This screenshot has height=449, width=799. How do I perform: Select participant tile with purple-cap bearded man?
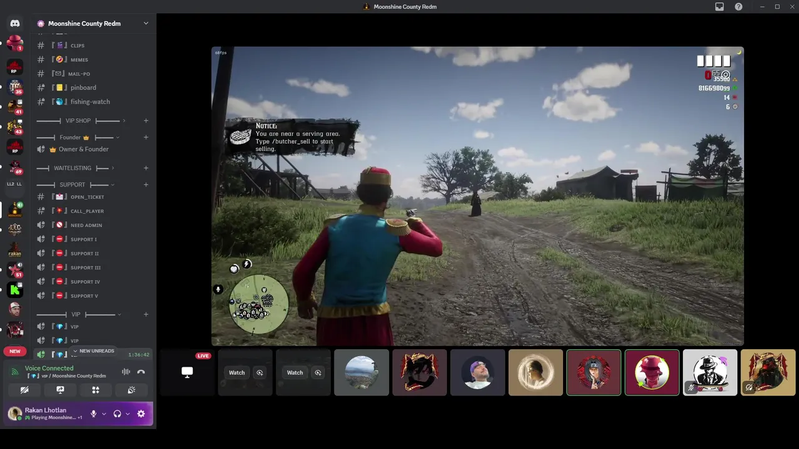[x=478, y=373]
